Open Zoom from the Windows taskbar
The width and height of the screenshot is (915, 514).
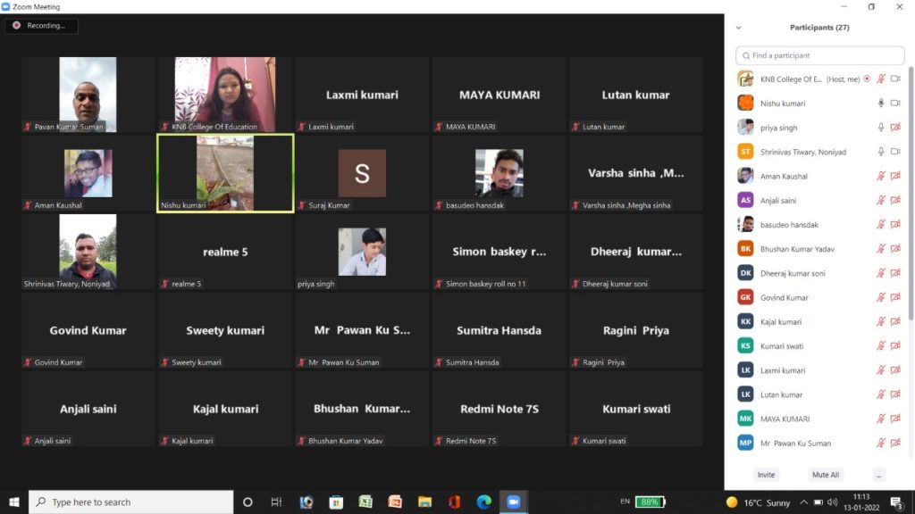[513, 502]
